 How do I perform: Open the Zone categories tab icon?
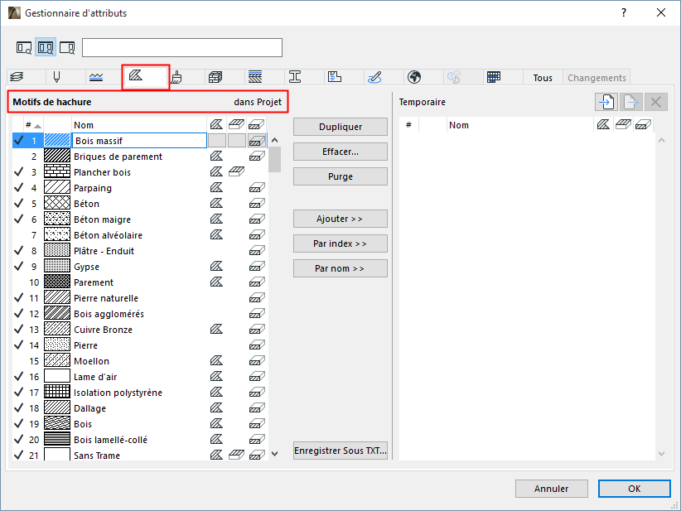click(x=335, y=77)
